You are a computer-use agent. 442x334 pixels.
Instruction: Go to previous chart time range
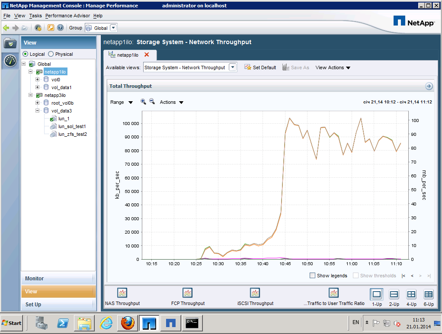coord(412,276)
